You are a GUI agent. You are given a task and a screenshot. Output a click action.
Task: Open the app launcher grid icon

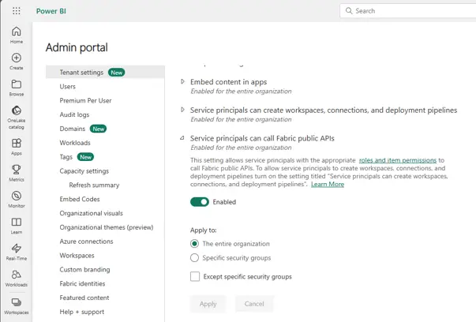tap(17, 11)
